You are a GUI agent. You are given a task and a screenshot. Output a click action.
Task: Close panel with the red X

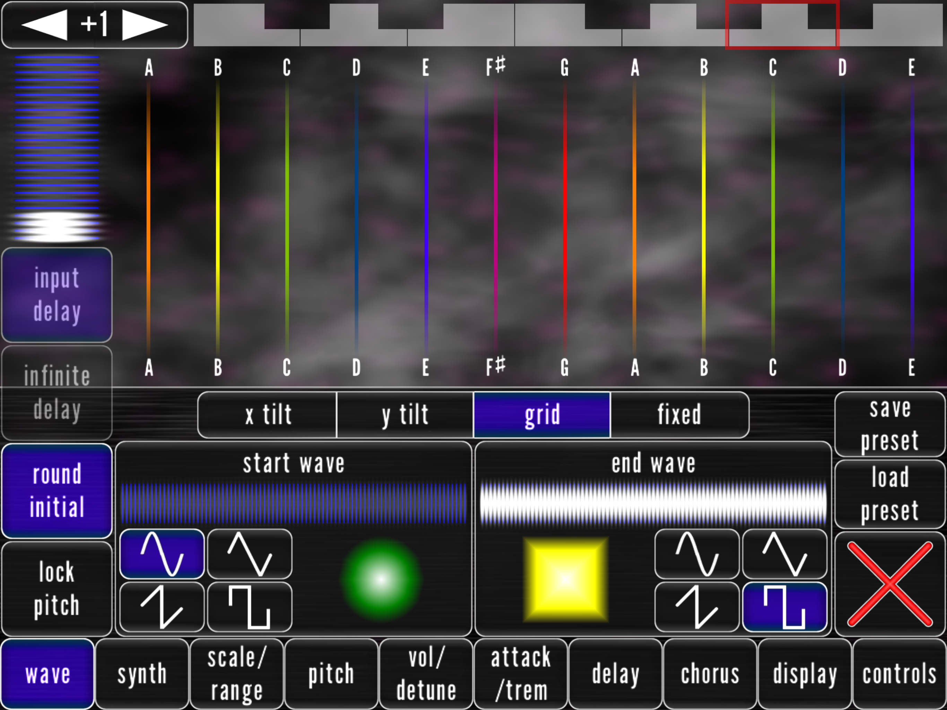coord(889,584)
